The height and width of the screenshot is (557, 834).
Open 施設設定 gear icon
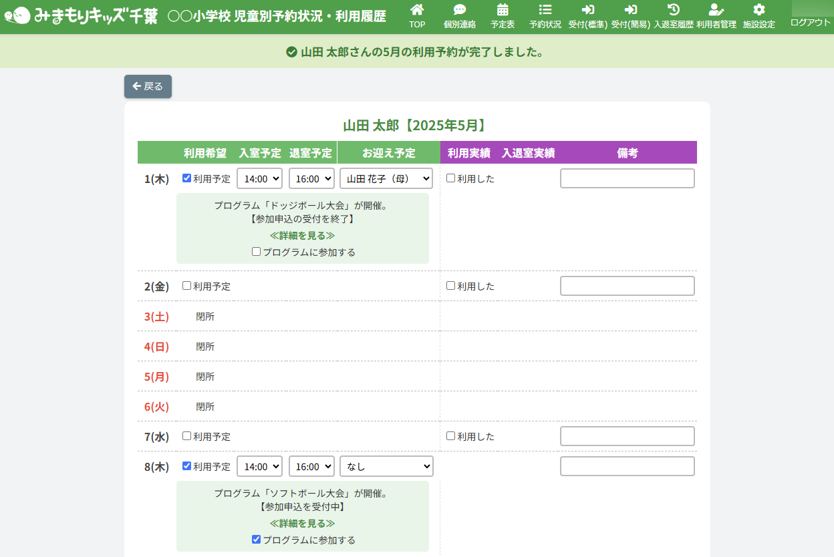click(x=759, y=10)
